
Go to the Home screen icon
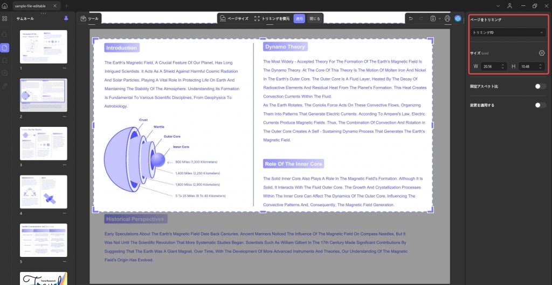[4, 6]
